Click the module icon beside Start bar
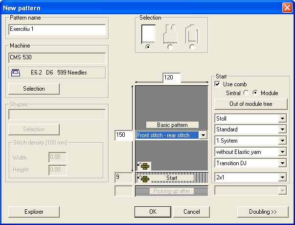Screen dimensions: 295x225 144,178
